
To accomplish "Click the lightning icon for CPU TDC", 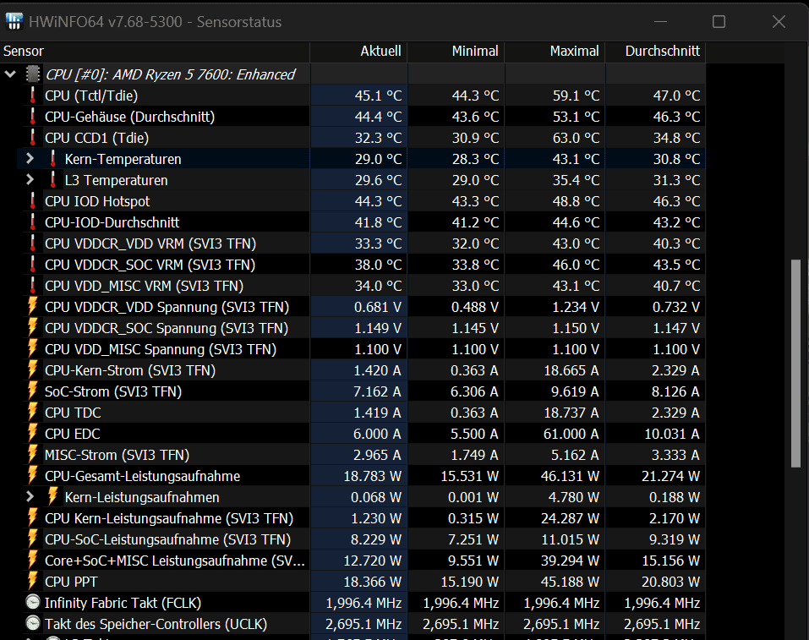I will (x=33, y=413).
